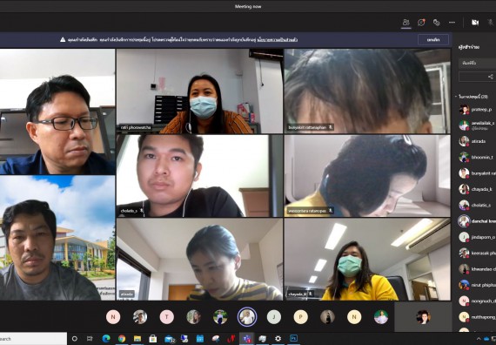Dismiss the recording notification banner button
496x345 pixels.
click(x=433, y=40)
